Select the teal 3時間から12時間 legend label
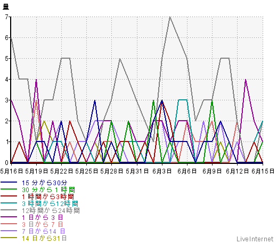 (x=50, y=203)
